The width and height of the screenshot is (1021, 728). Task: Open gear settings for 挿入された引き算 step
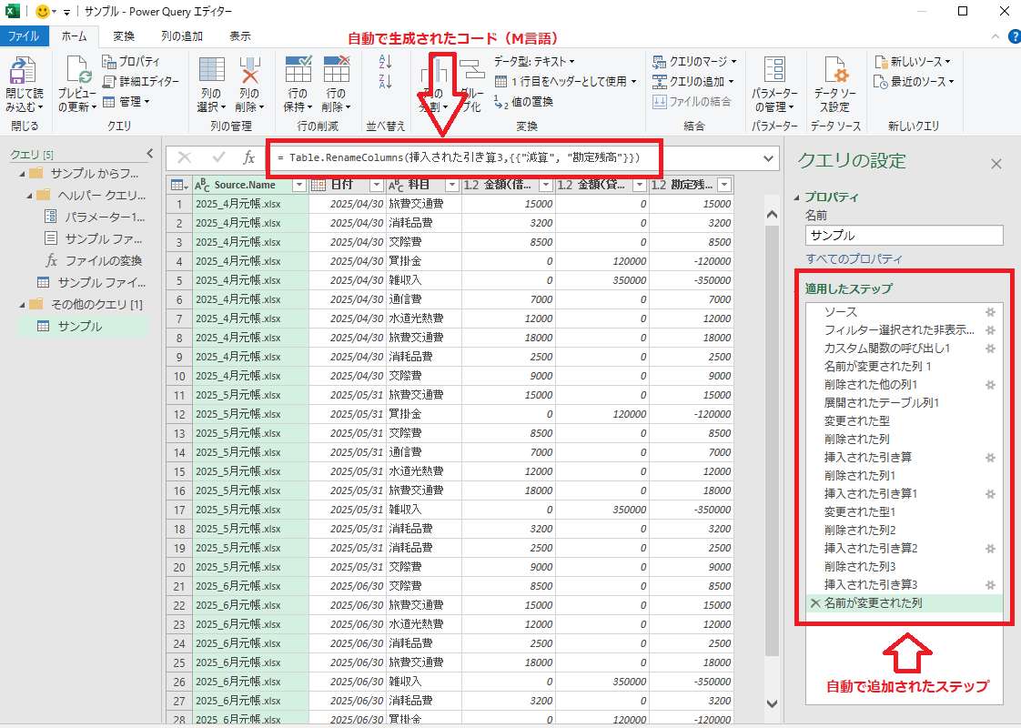pos(991,457)
